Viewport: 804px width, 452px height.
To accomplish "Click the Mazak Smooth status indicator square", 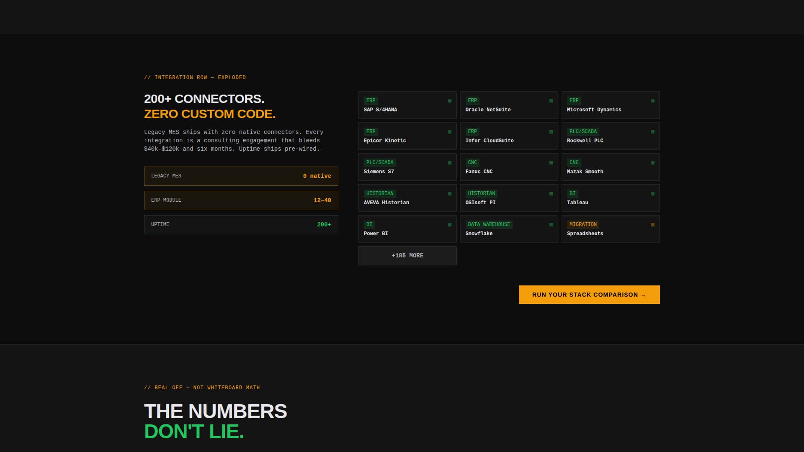I will click(x=653, y=163).
